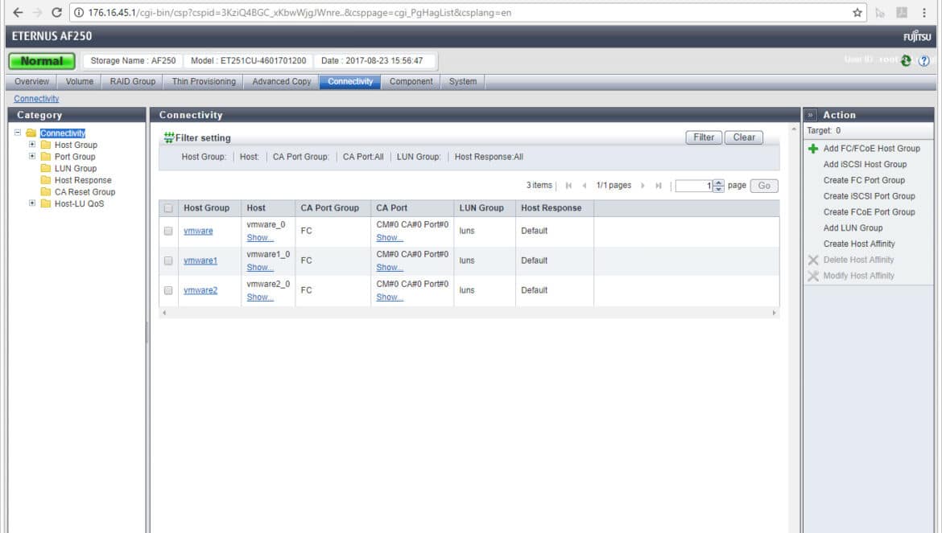
Task: Switch to the RAID Group tab
Action: (133, 81)
